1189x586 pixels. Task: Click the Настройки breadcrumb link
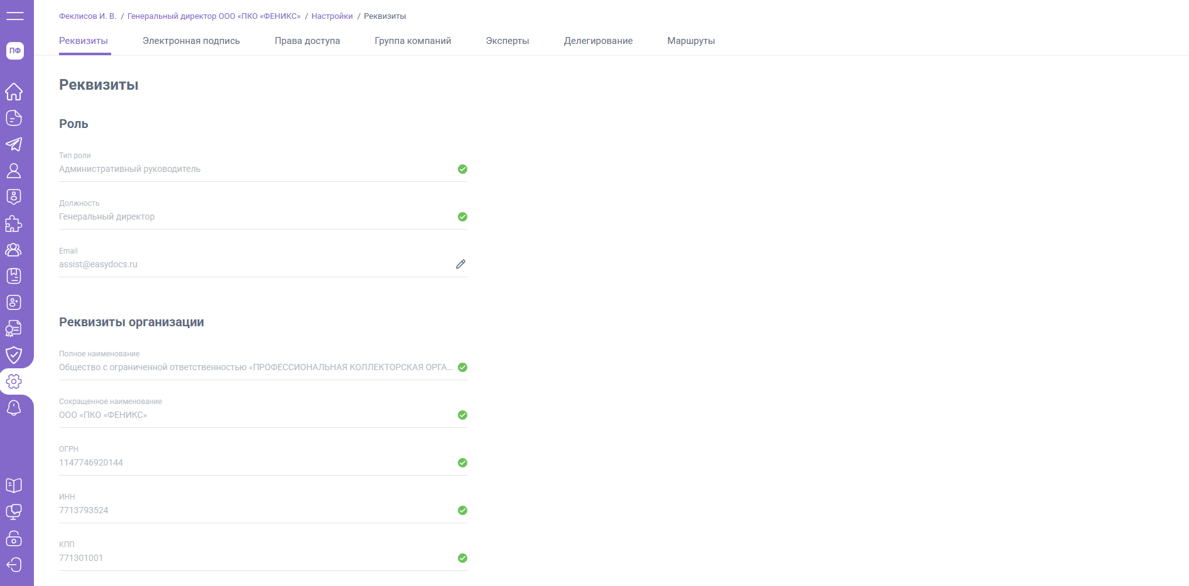(332, 16)
